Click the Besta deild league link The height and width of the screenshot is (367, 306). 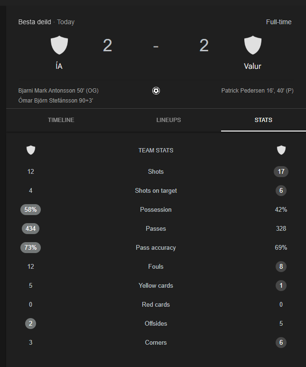coord(35,22)
